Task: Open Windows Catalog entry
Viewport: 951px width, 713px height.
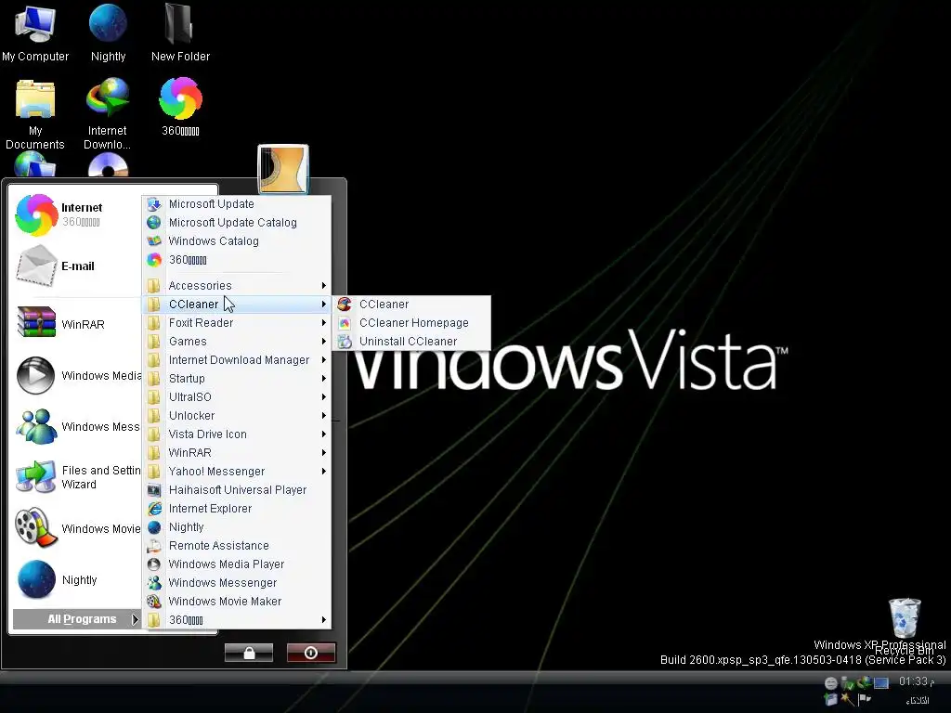Action: tap(238, 241)
